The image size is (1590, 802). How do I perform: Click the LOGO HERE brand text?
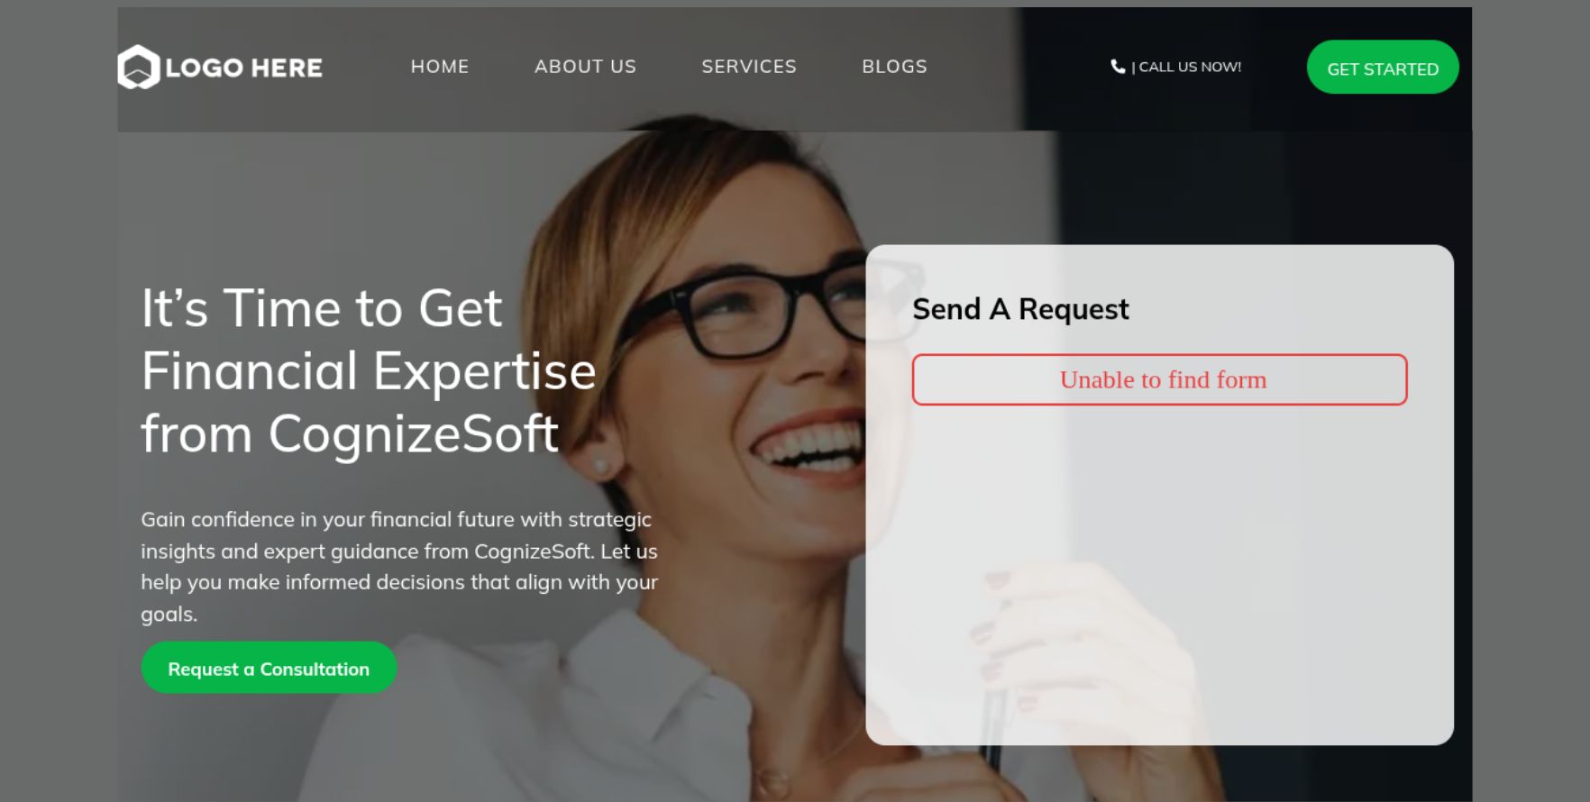pos(243,68)
